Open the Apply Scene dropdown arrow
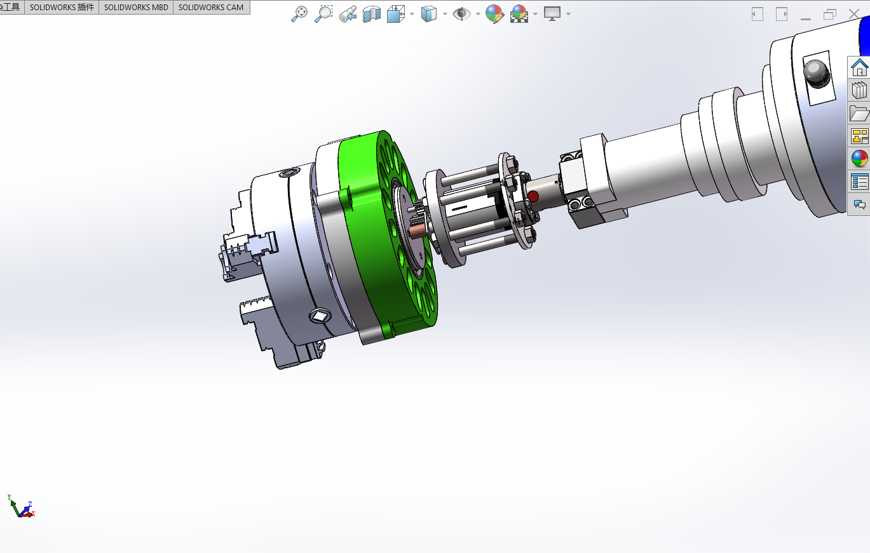The image size is (870, 553). click(536, 14)
